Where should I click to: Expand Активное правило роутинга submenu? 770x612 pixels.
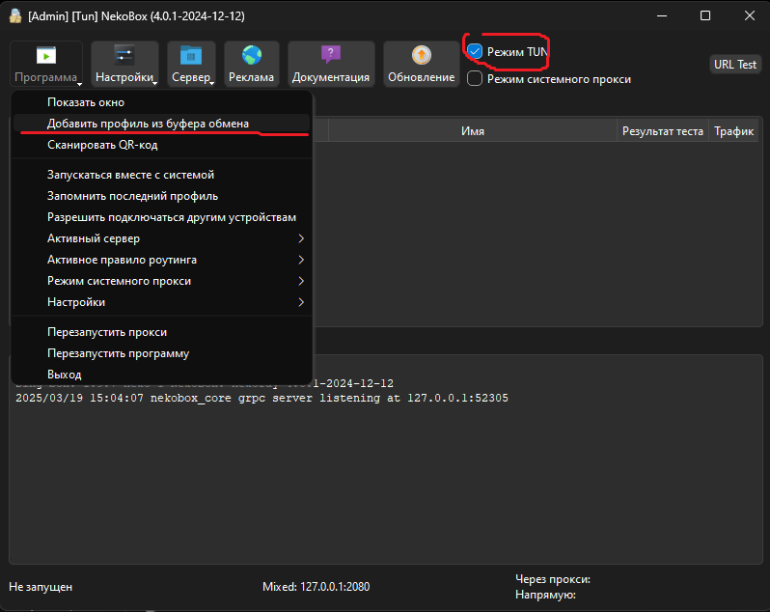161,260
